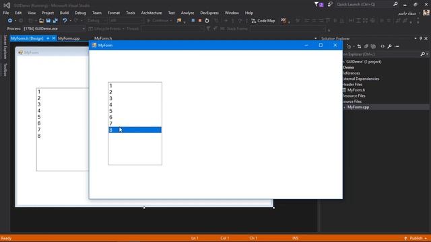
Task: Click the Show All Files icon in Solution Explorer
Action: tap(373, 46)
